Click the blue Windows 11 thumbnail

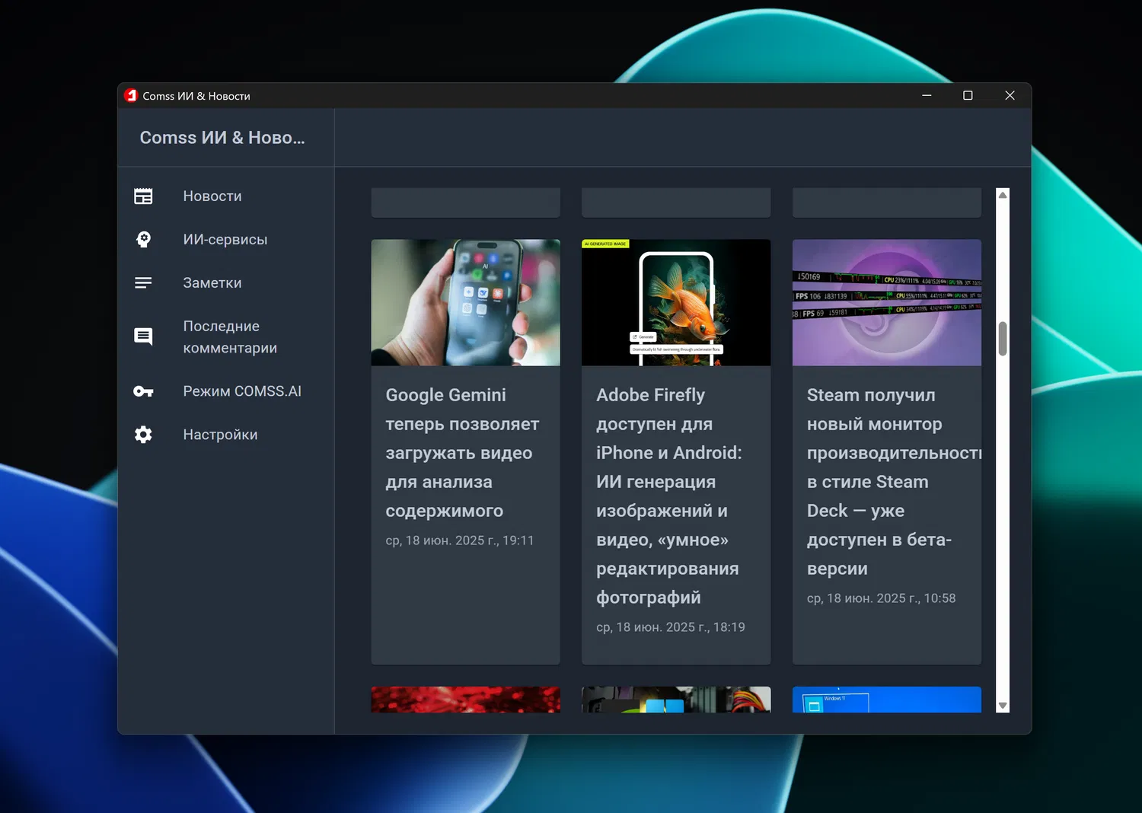point(887,700)
